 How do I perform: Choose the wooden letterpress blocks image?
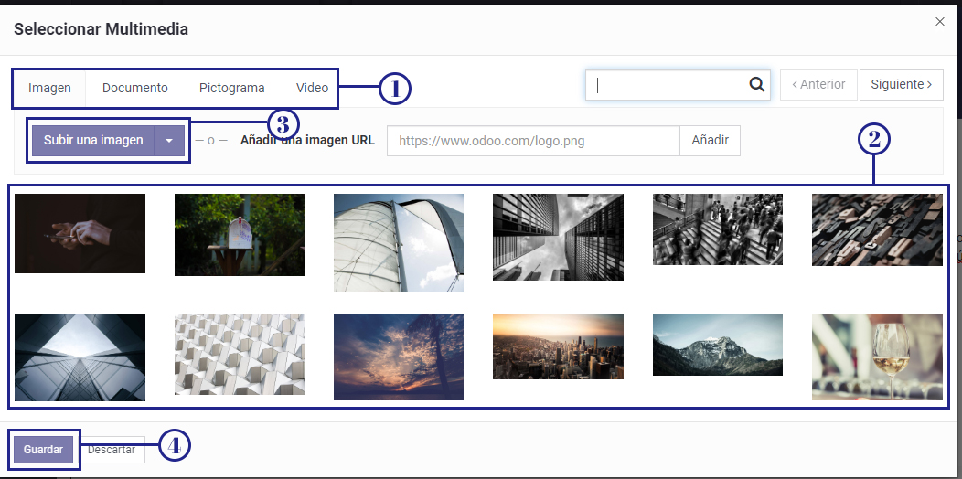pos(877,230)
